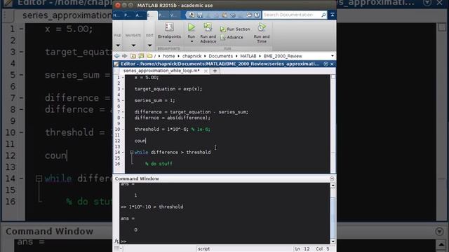
Task: Click the Run Section icon
Action: (x=223, y=29)
